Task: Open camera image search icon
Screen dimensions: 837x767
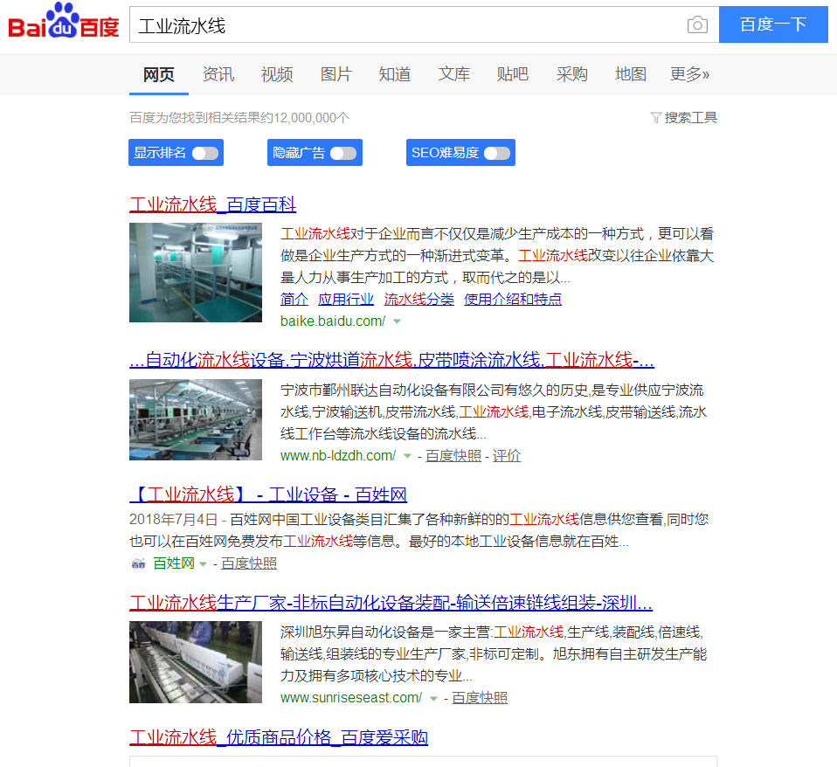Action: point(697,25)
